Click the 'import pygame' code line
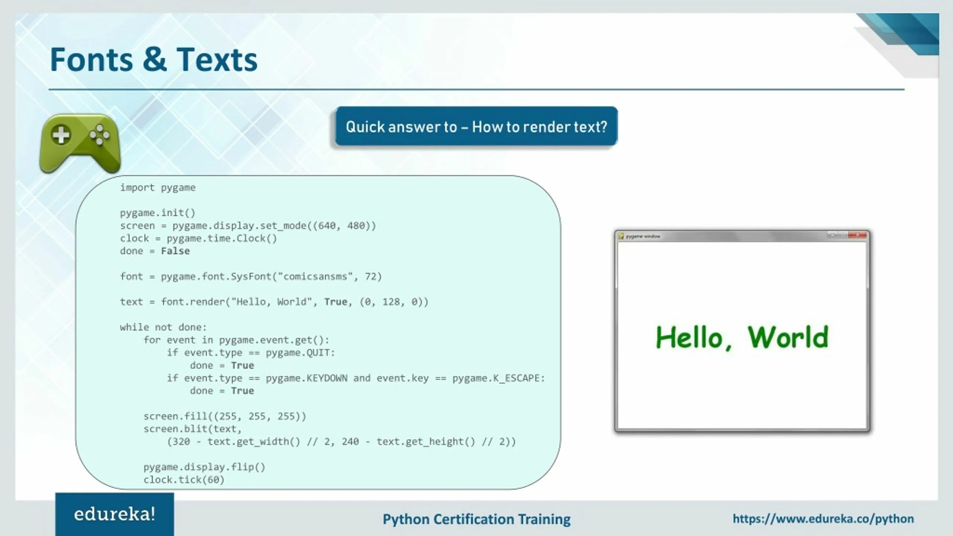The width and height of the screenshot is (953, 536). click(x=157, y=188)
